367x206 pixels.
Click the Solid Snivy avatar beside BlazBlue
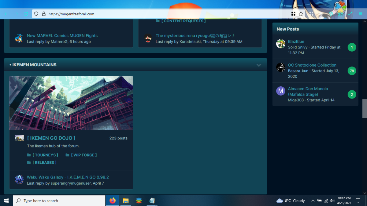click(x=281, y=44)
